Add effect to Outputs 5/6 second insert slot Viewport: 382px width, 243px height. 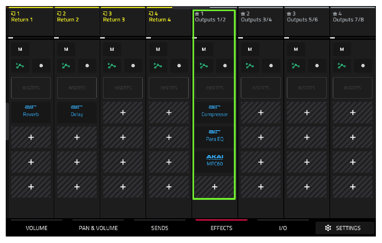[307, 137]
